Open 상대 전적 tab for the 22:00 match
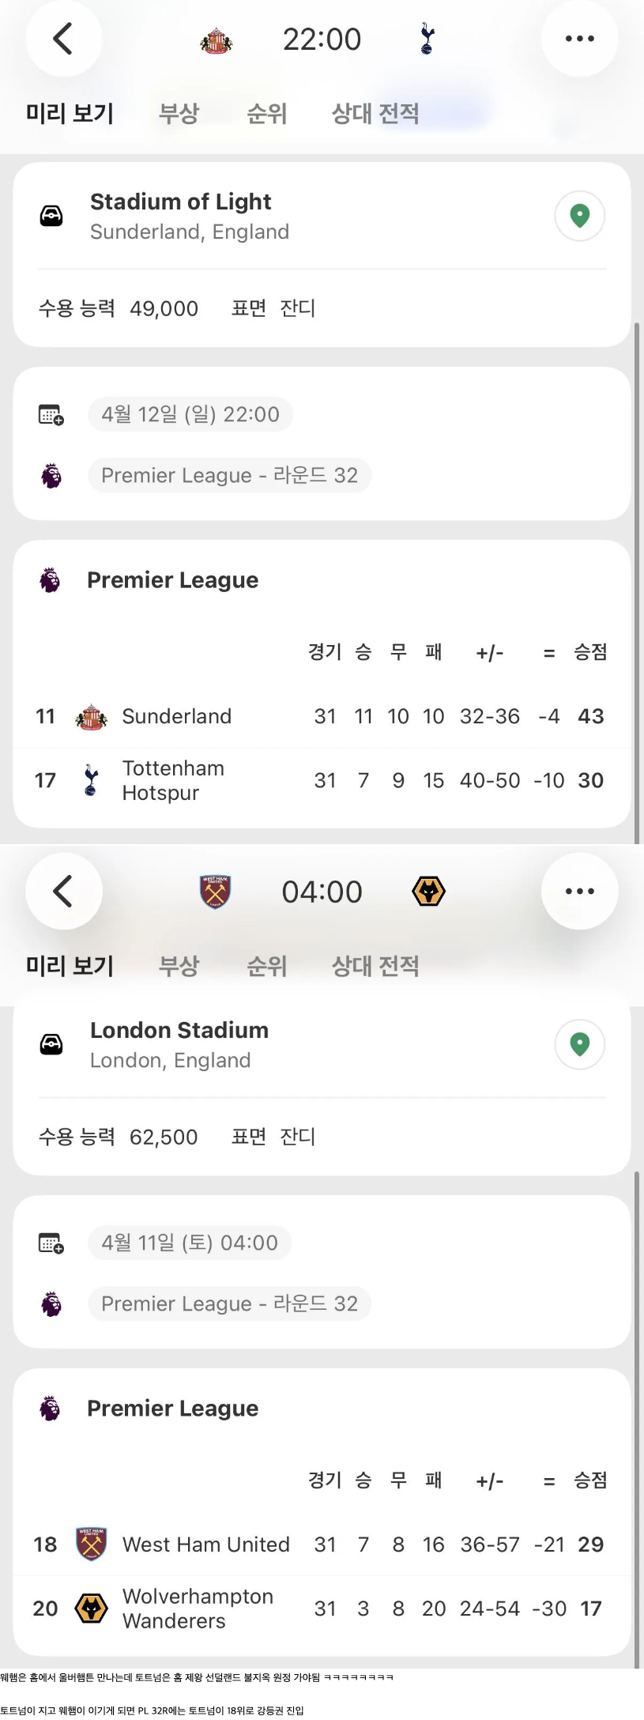The image size is (644, 1720). (x=375, y=113)
